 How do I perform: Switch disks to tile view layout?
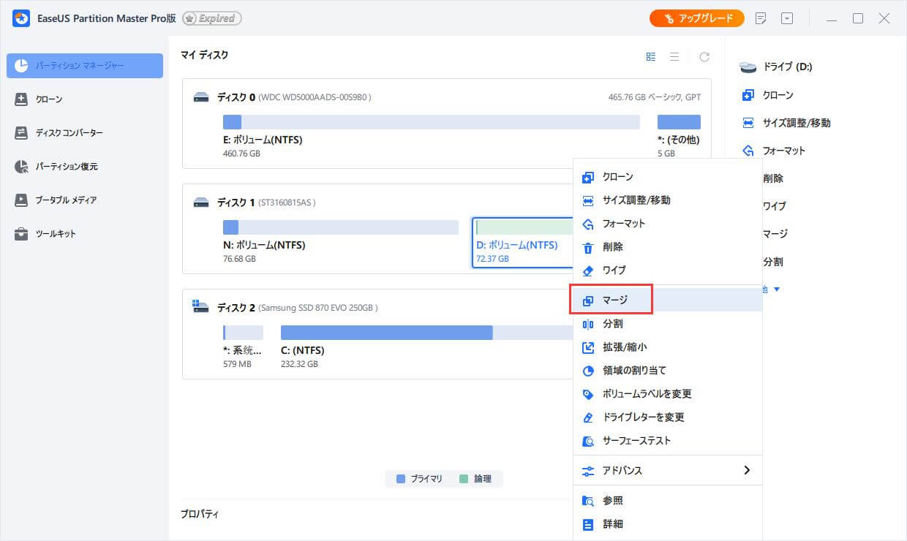tap(650, 56)
